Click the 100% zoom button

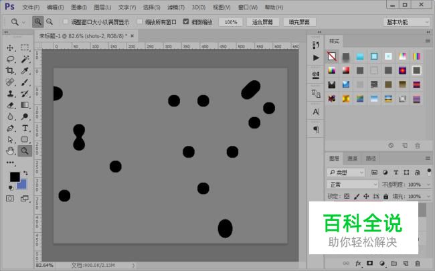point(230,22)
